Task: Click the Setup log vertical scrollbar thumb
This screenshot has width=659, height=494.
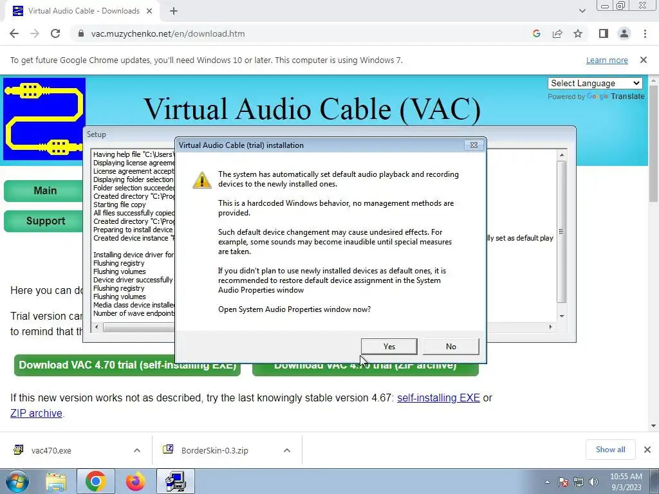Action: [x=561, y=232]
